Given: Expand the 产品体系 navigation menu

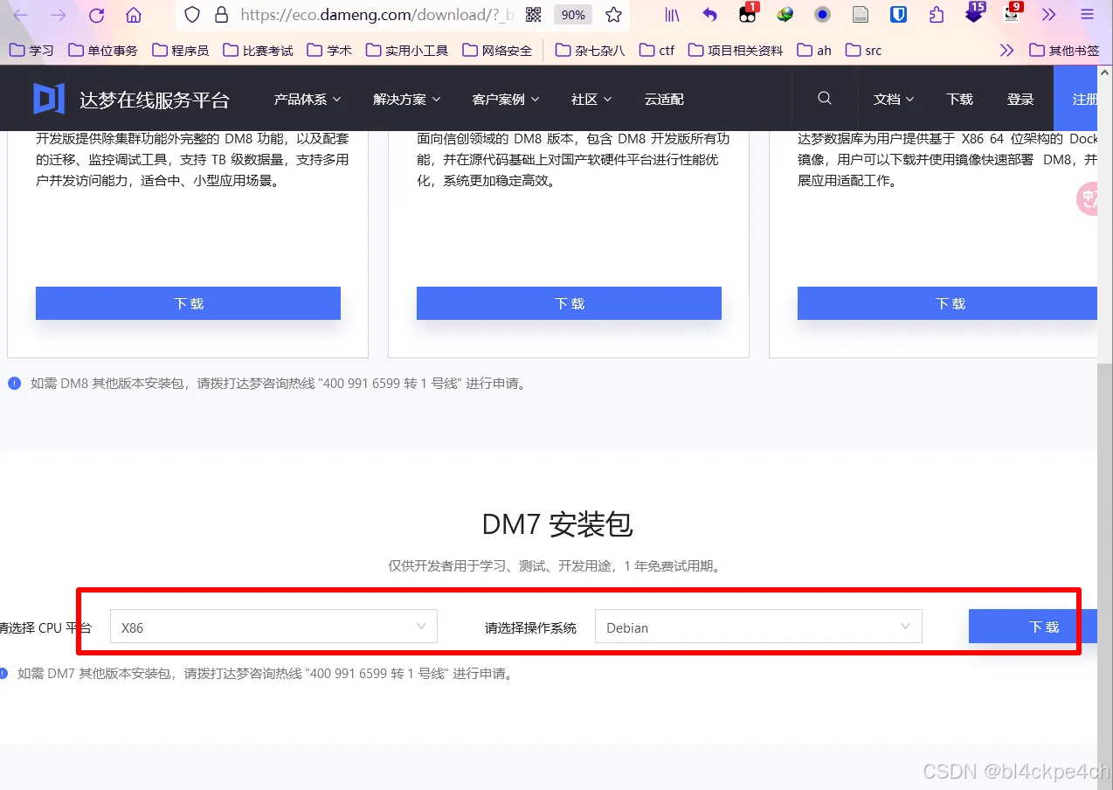Looking at the screenshot, I should pos(308,100).
